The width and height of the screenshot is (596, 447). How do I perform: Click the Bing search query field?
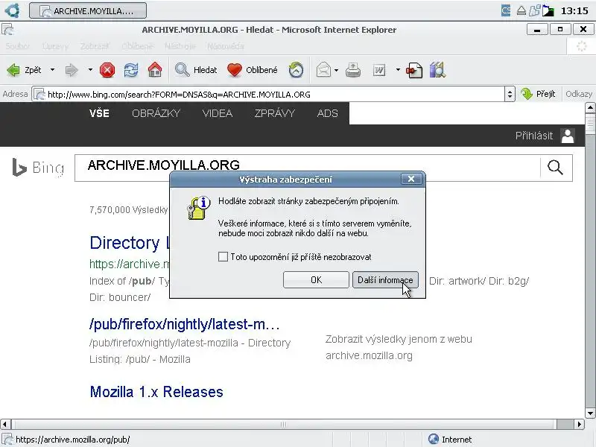307,168
